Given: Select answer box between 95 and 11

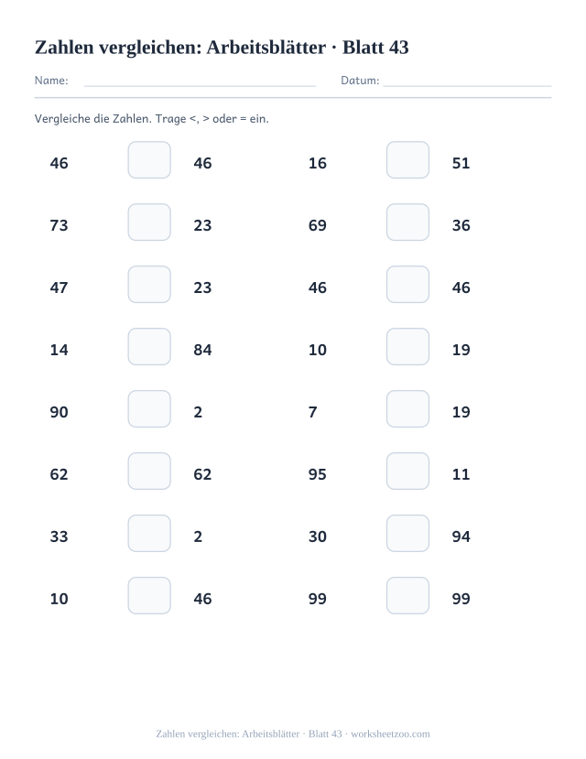Looking at the screenshot, I should 407,471.
